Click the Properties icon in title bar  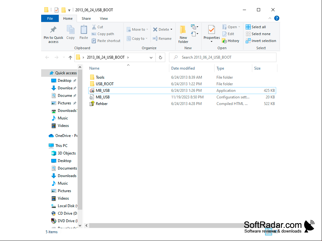[x=57, y=10]
